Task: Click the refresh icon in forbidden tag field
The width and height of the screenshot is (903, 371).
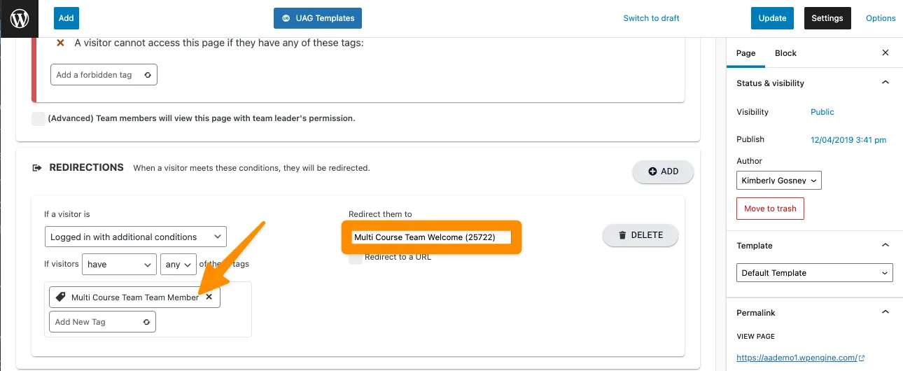Action: click(147, 75)
